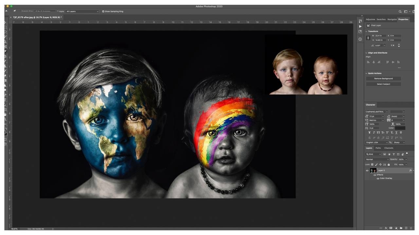Add a layer style with the fx button

pyautogui.click(x=386, y=228)
